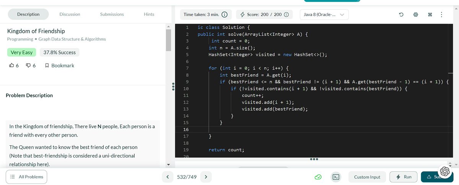The width and height of the screenshot is (459, 185).
Task: Open the Submissions tab
Action: [x=112, y=14]
